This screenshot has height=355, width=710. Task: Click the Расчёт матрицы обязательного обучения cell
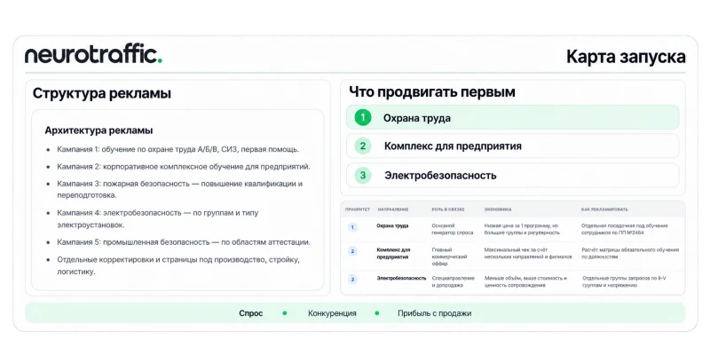coord(630,253)
